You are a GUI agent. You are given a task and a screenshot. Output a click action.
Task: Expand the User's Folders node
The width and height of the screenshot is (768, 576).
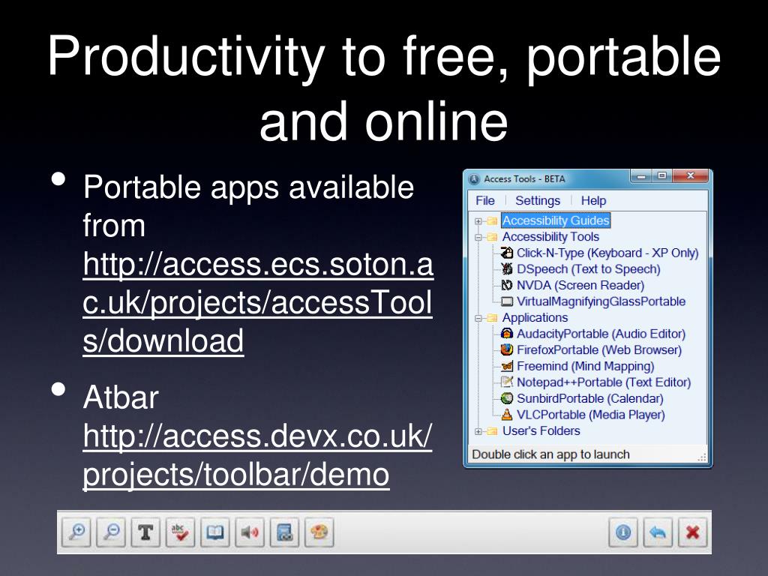pos(478,431)
